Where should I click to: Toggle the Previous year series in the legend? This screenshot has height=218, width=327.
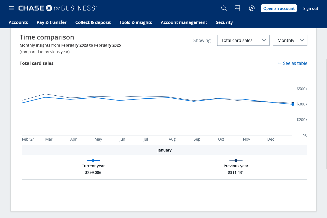pyautogui.click(x=236, y=166)
